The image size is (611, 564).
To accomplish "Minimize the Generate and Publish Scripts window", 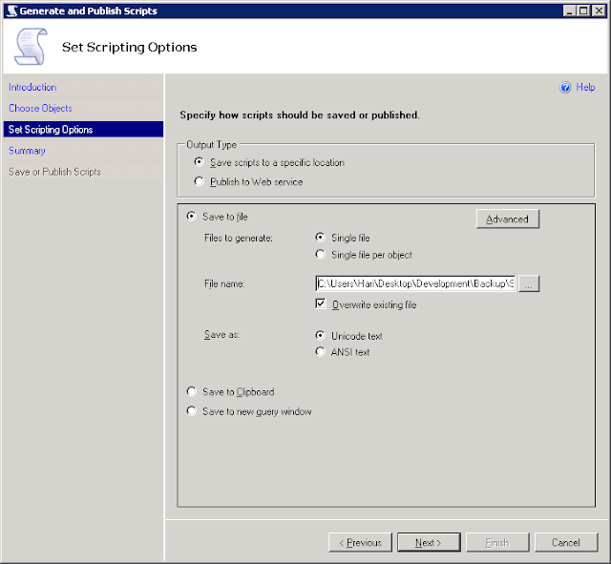I will pos(570,10).
